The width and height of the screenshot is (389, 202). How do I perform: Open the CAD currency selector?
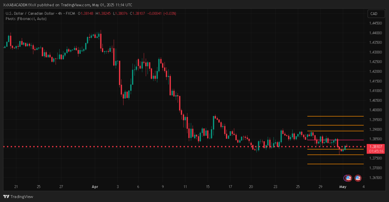376,14
